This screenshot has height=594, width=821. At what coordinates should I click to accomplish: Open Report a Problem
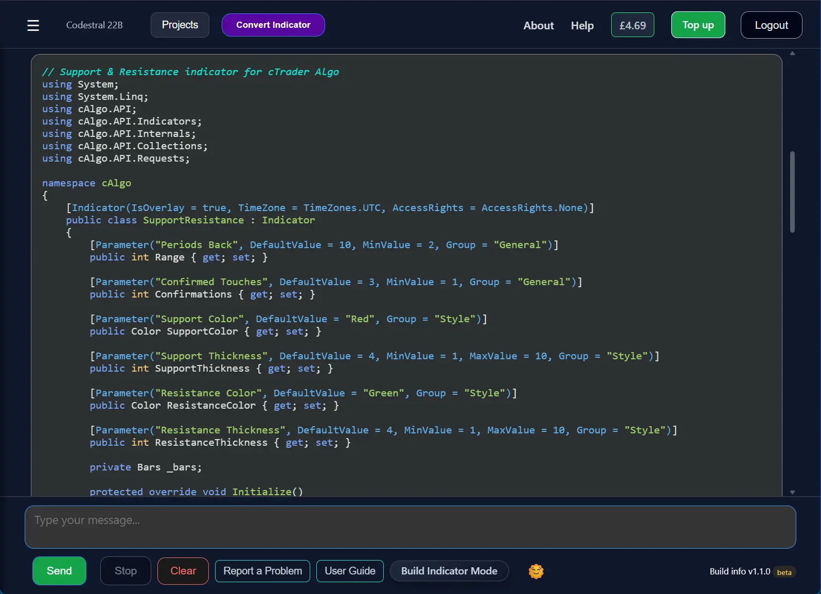point(262,571)
